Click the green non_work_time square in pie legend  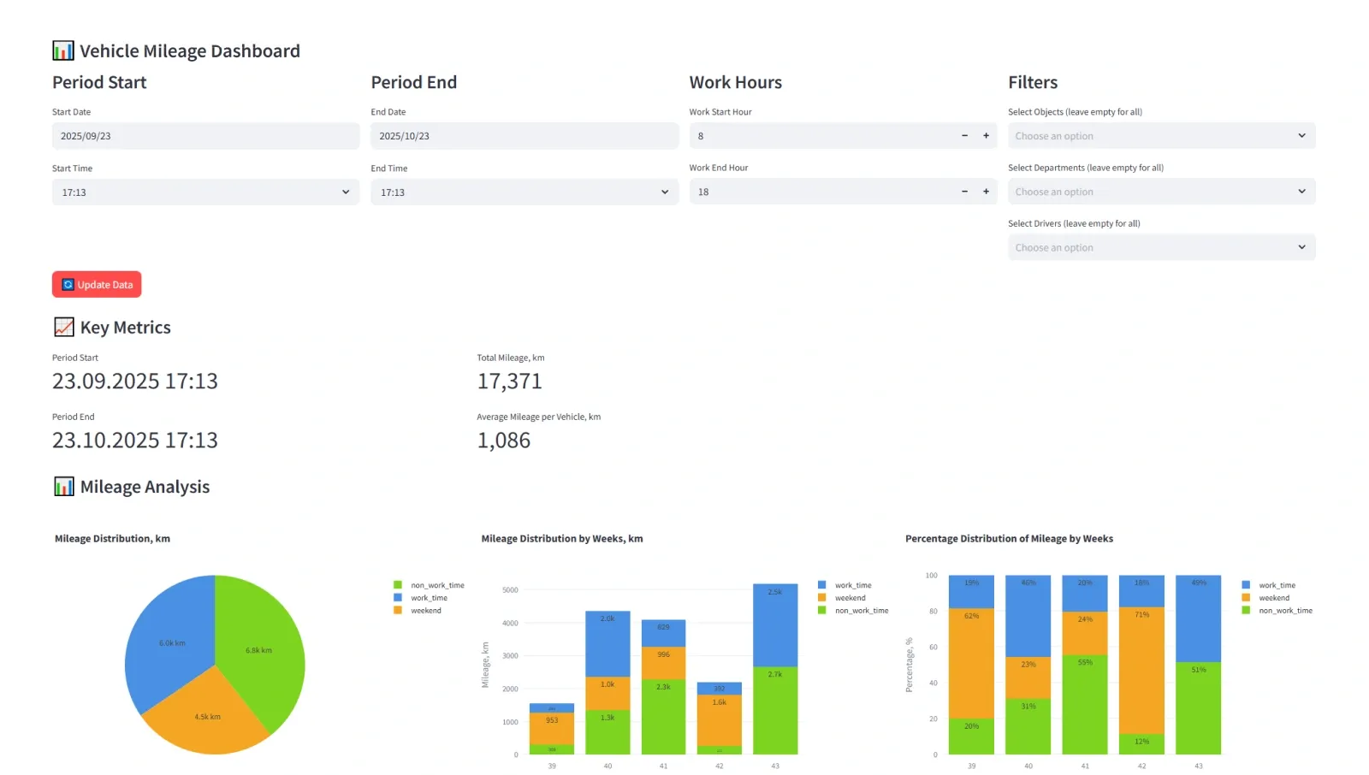(x=398, y=585)
